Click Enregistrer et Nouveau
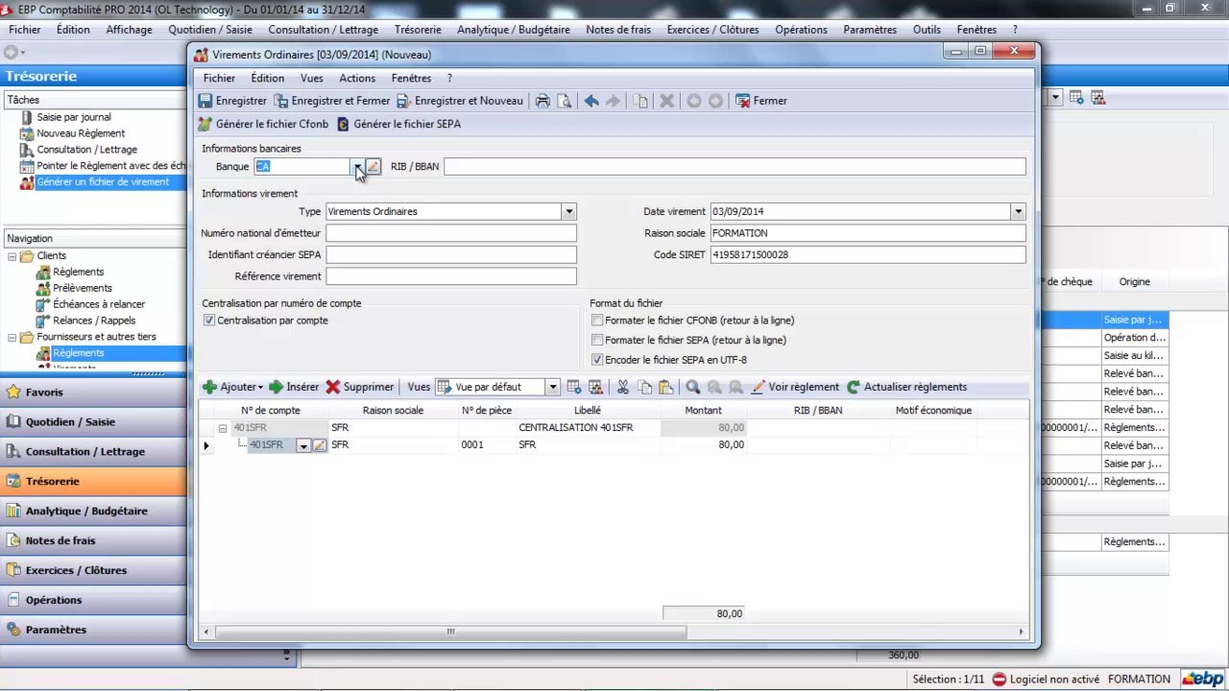 (x=460, y=101)
